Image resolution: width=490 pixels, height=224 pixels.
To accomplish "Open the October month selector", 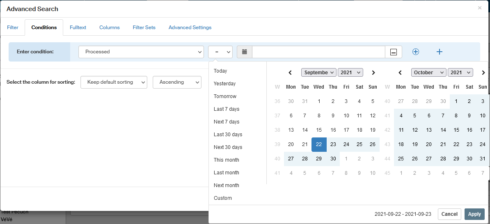I will click(x=428, y=73).
